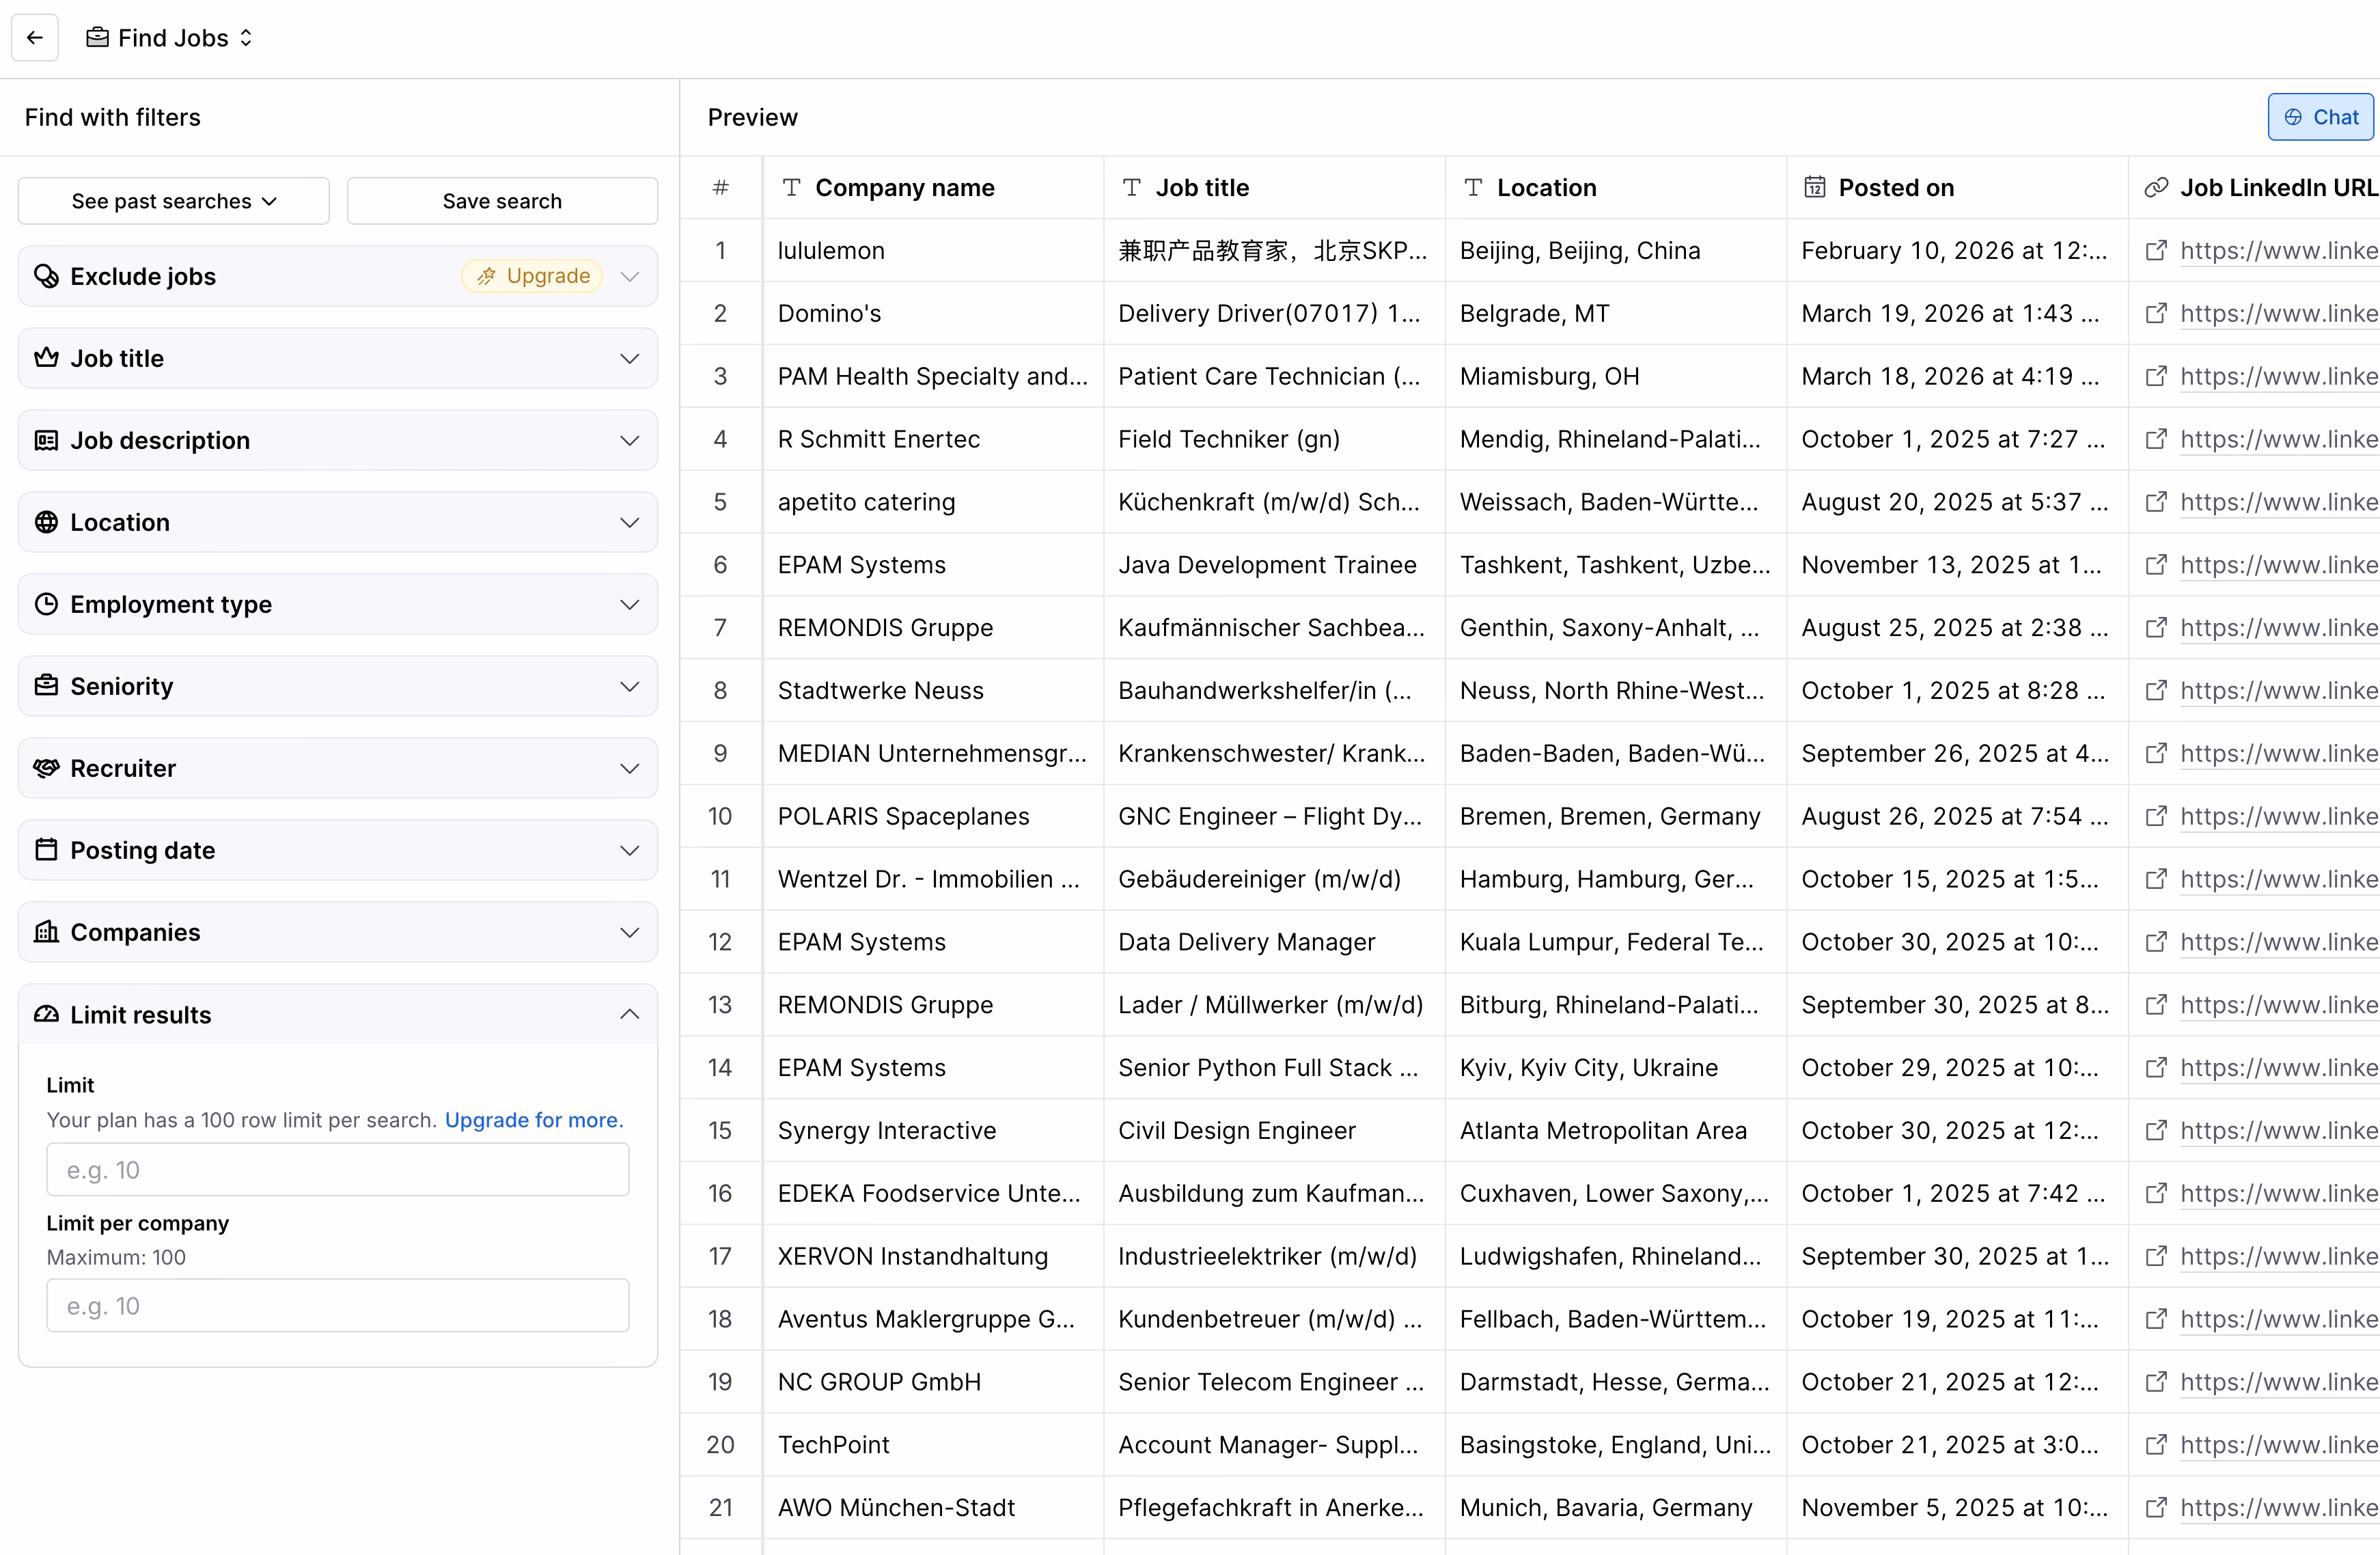Image resolution: width=2380 pixels, height=1555 pixels.
Task: Select 'Belgrade, MT' location cell
Action: (1616, 314)
